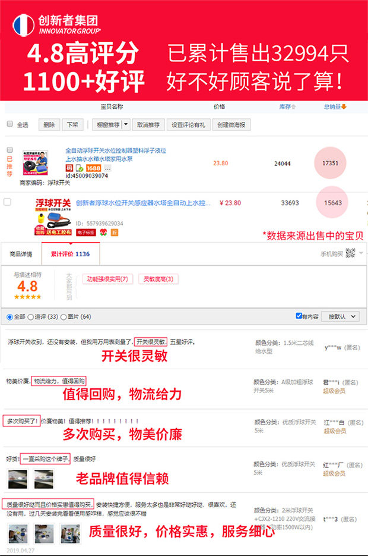Select the 图片 (64) radio button
Screen dimensions: 368x556
pos(64,317)
